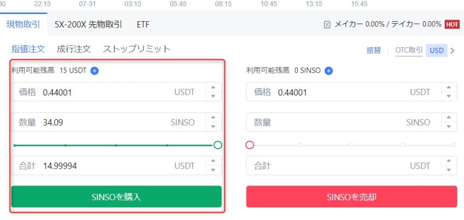Select the 成行注文 order type
The width and height of the screenshot is (464, 220).
coord(73,49)
